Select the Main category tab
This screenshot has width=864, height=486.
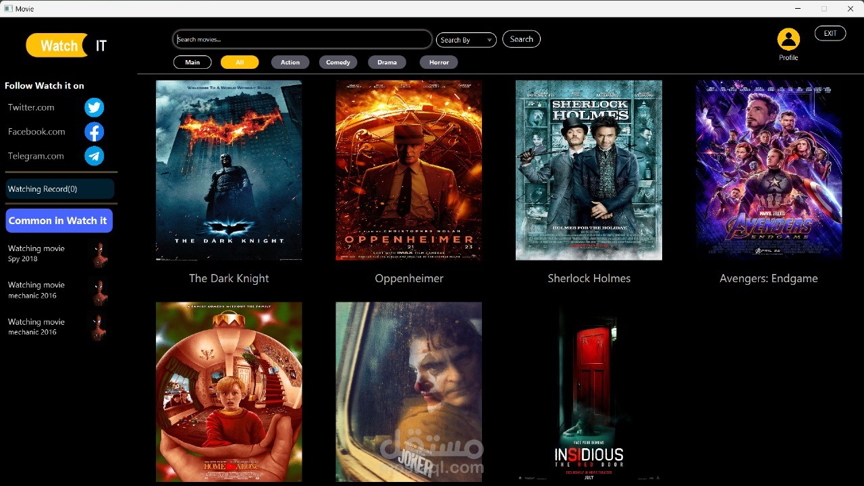pyautogui.click(x=192, y=62)
